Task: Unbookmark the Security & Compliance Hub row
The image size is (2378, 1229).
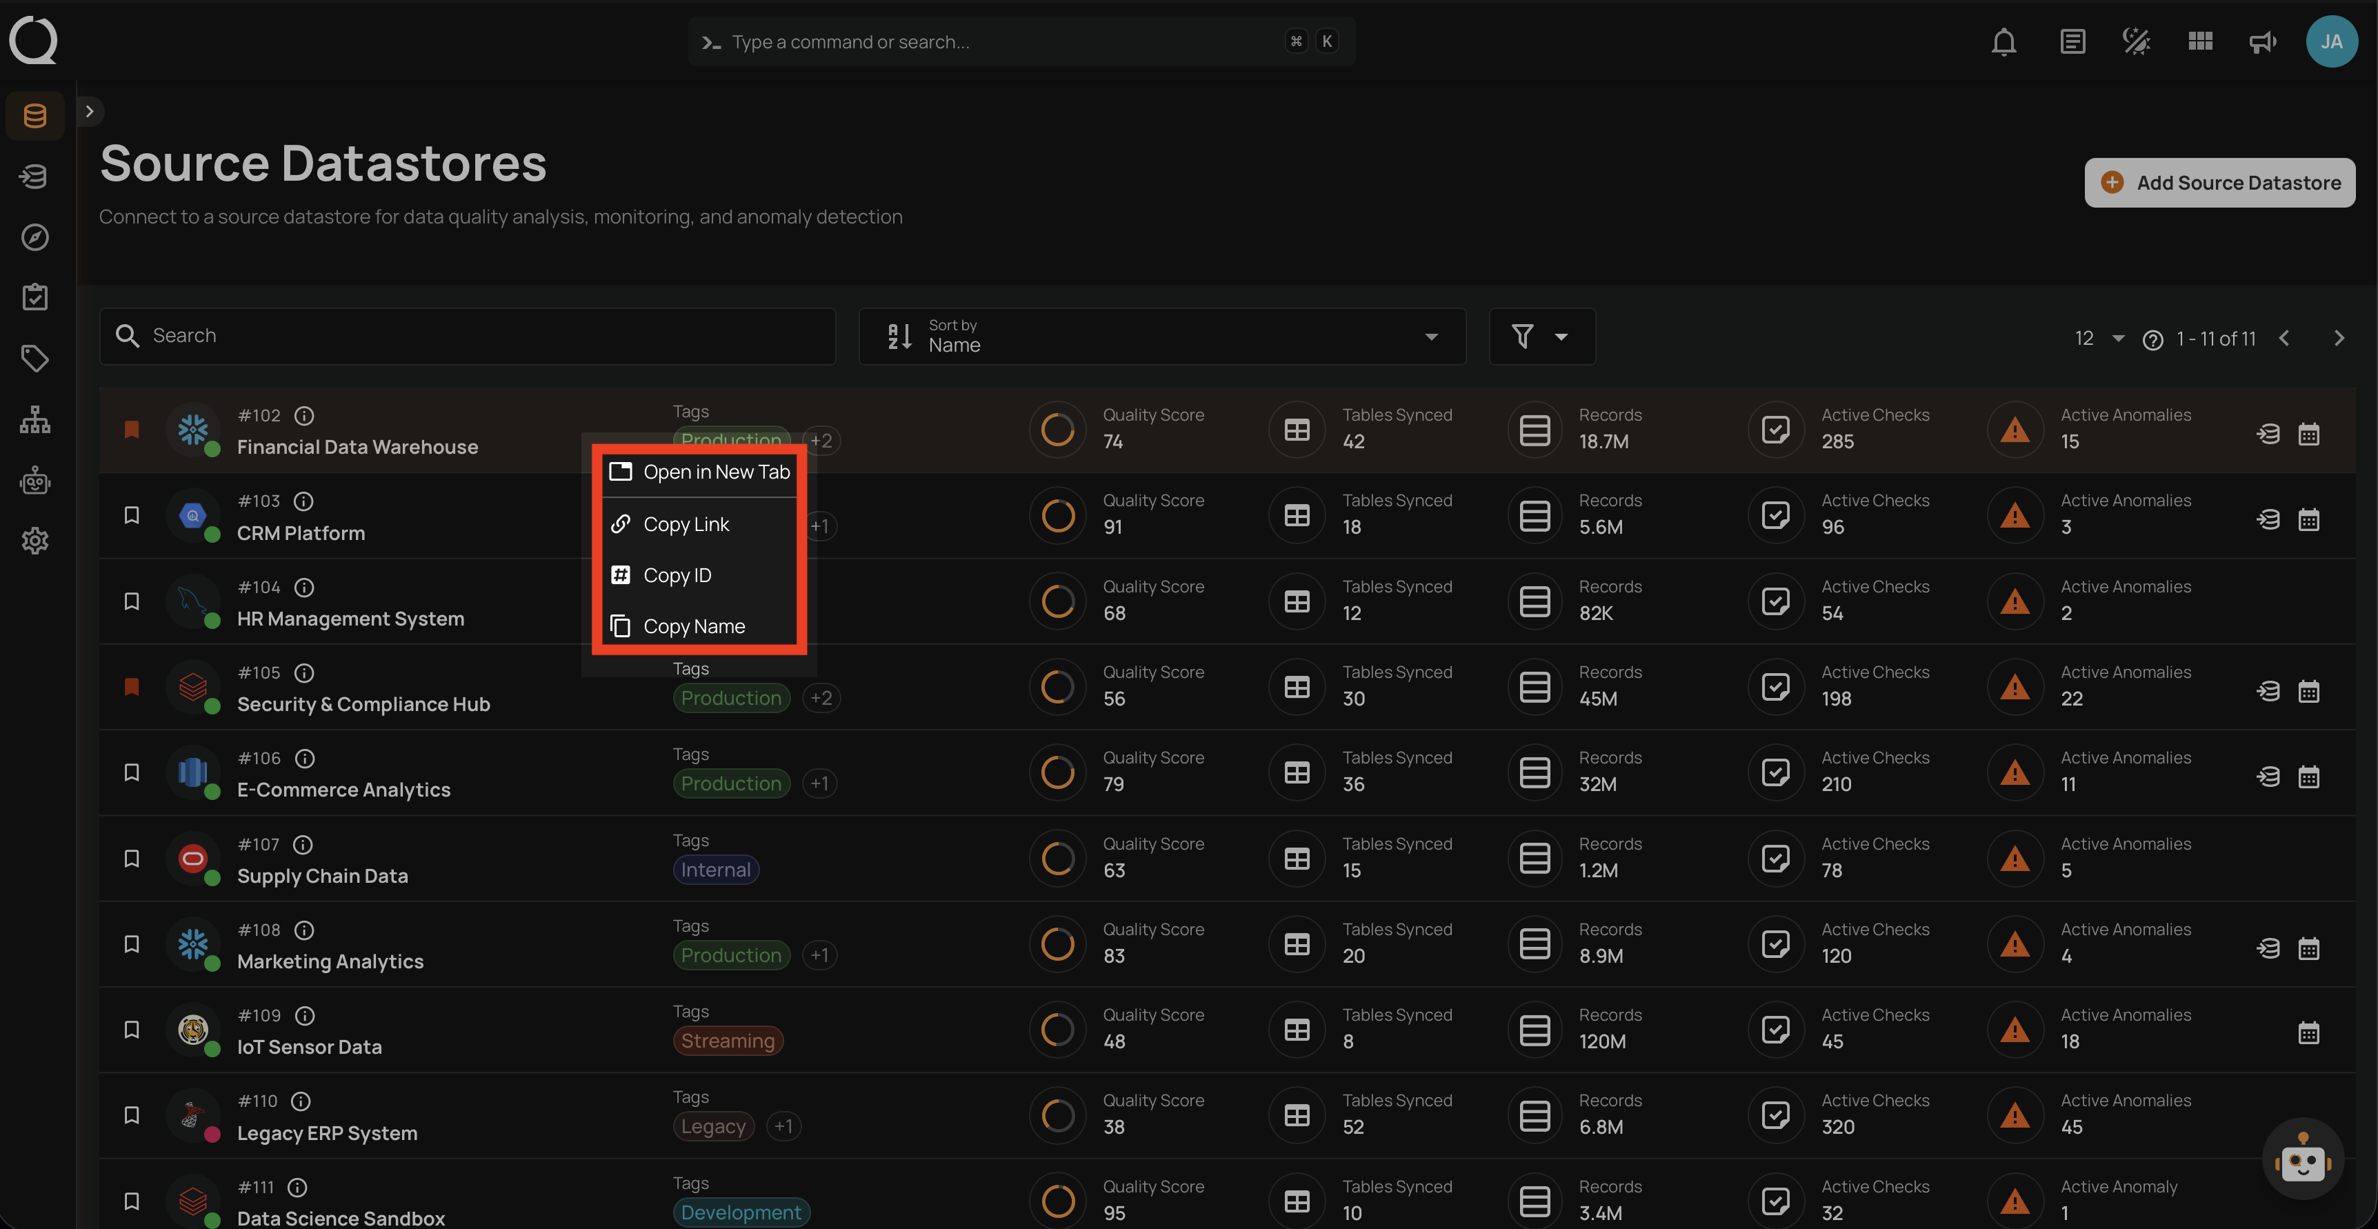Action: coord(132,687)
